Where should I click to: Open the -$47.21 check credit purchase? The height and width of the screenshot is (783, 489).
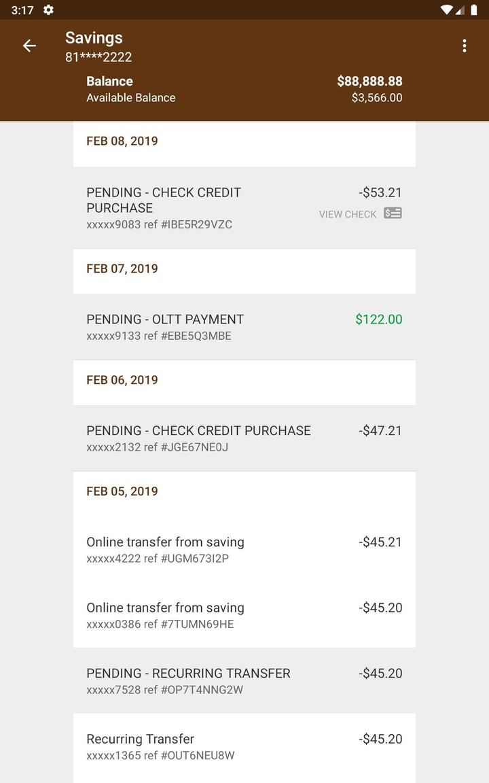pyautogui.click(x=204, y=438)
